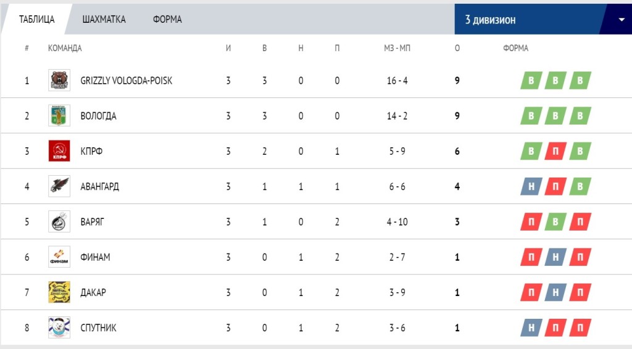Click the Вологда team crest
Viewport: 632px width, 349px height.
coord(59,115)
